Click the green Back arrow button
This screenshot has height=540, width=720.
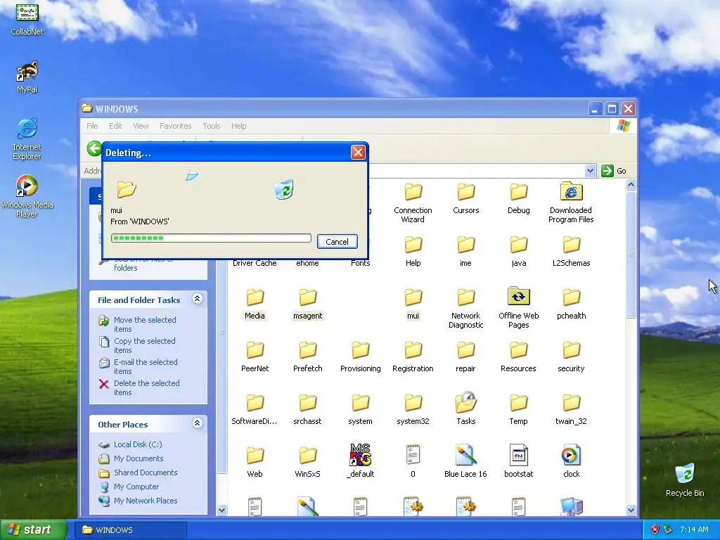(x=94, y=149)
